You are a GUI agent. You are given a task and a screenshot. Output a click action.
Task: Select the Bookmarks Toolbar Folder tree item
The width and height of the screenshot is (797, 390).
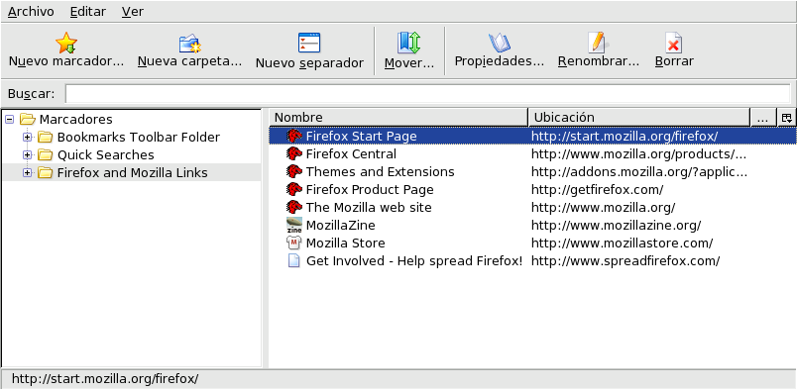(x=138, y=138)
